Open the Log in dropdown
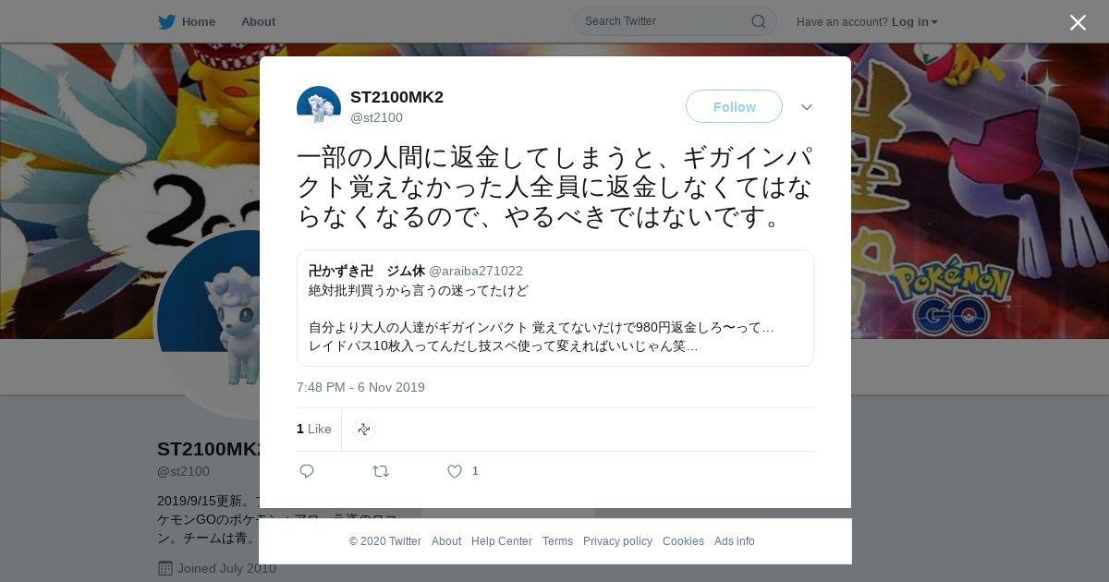The height and width of the screenshot is (582, 1109). point(915,21)
